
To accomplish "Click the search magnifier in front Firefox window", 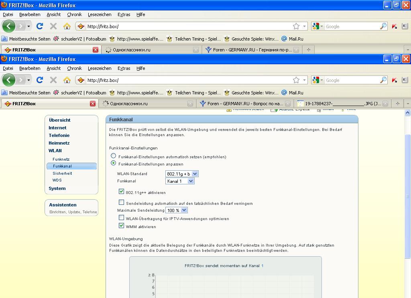I will tap(383, 80).
